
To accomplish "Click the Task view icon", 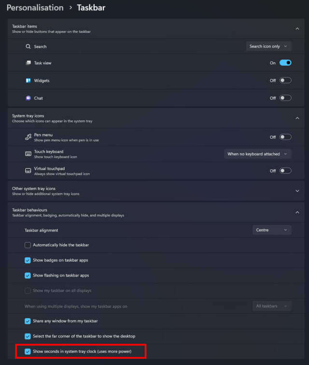I will 28,63.
